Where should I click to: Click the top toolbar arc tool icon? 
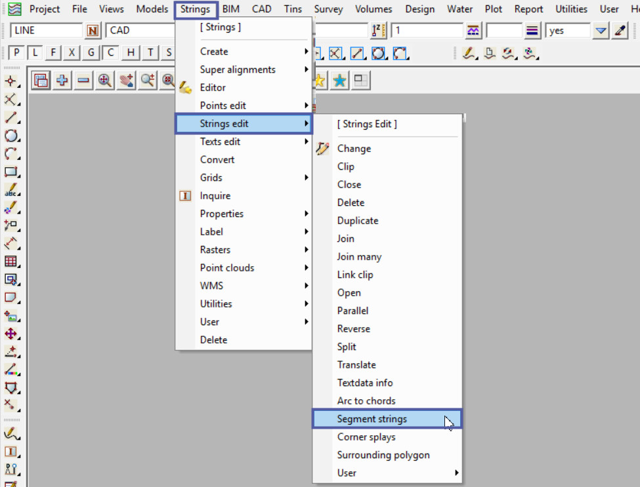point(400,53)
